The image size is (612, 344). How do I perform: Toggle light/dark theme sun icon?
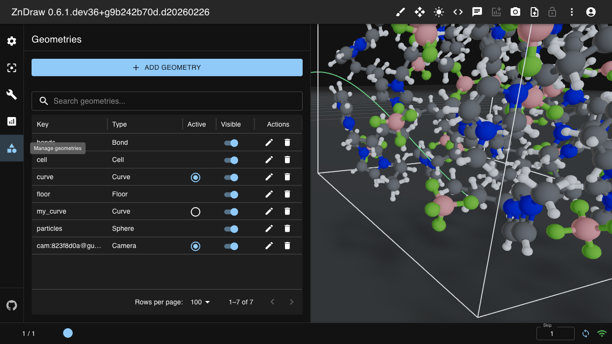(439, 12)
